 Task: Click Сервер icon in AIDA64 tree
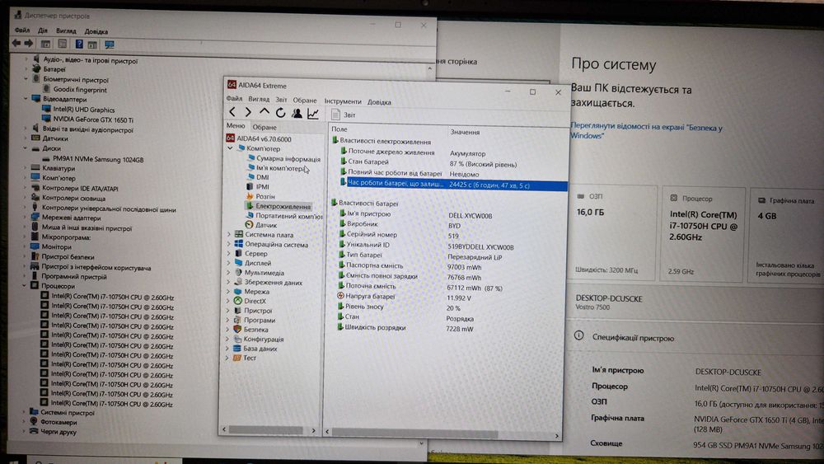coord(238,254)
